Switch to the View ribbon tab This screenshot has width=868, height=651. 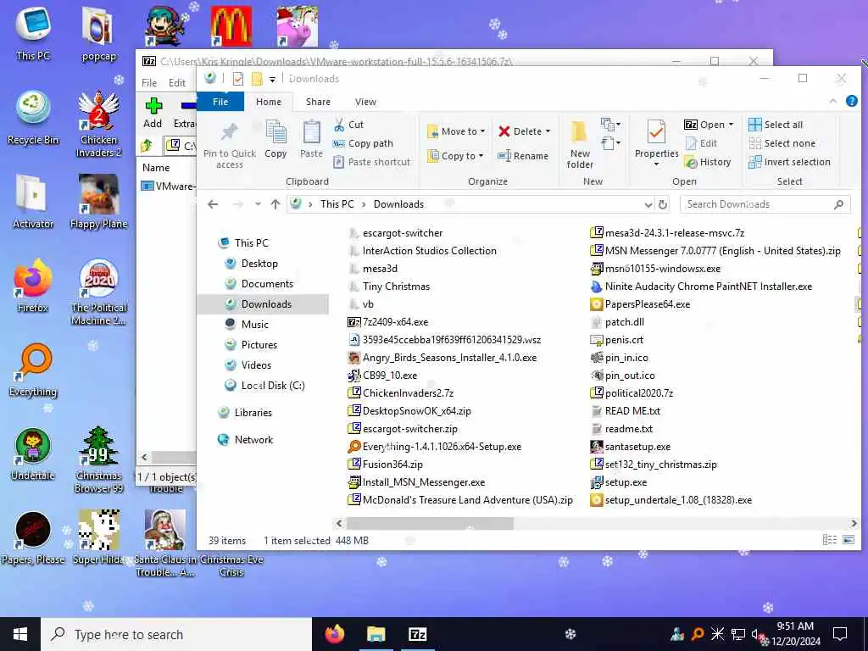coord(365,102)
